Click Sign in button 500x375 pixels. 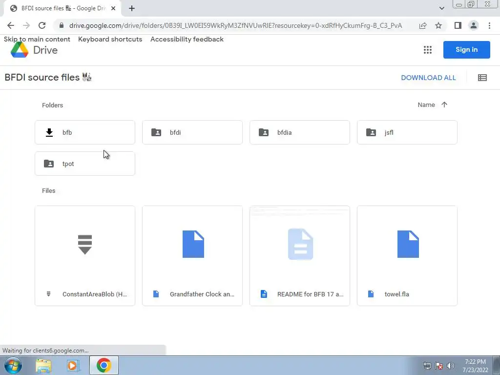pyautogui.click(x=466, y=50)
